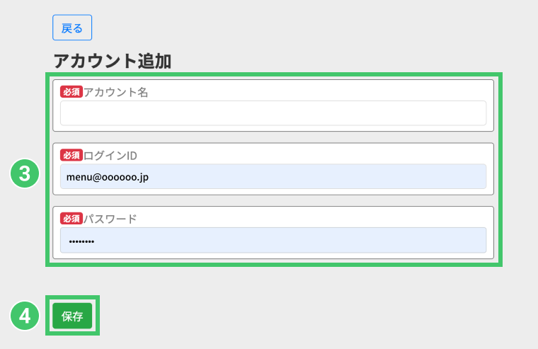Click the パスワード field label
Viewport: 538px width, 349px height.
pyautogui.click(x=110, y=218)
